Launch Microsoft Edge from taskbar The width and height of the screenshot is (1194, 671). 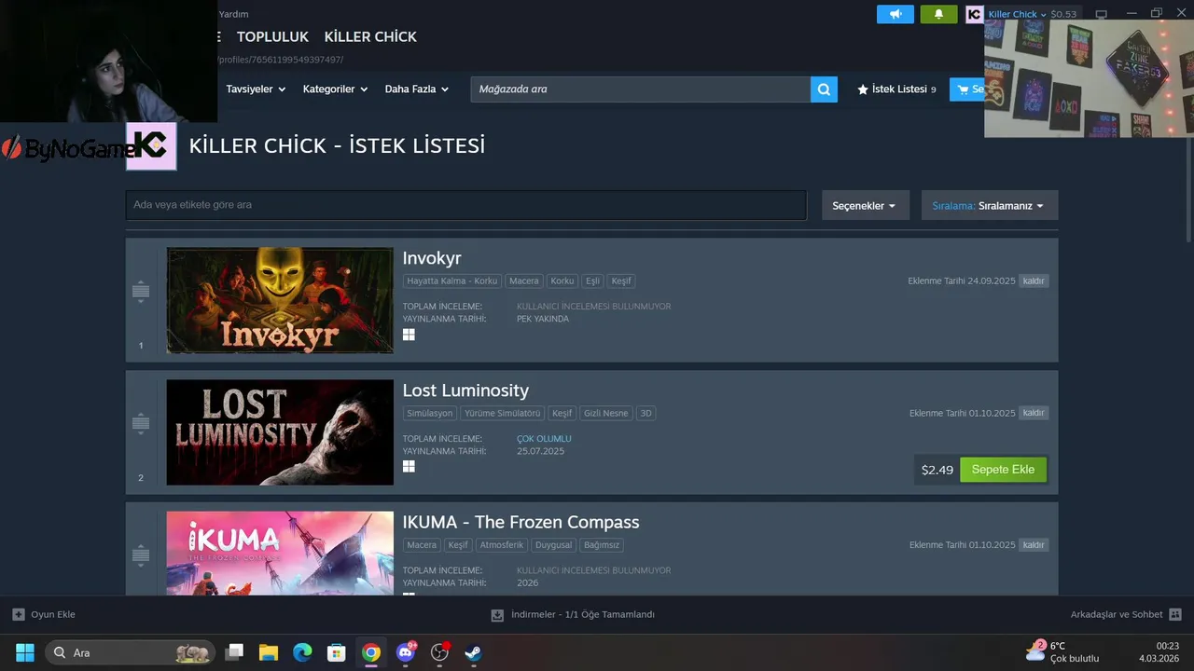click(303, 652)
